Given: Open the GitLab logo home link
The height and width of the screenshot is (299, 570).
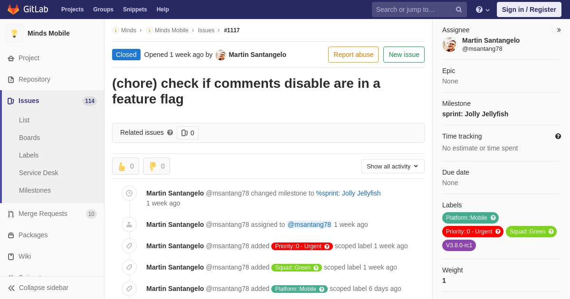Looking at the screenshot, I should (28, 9).
